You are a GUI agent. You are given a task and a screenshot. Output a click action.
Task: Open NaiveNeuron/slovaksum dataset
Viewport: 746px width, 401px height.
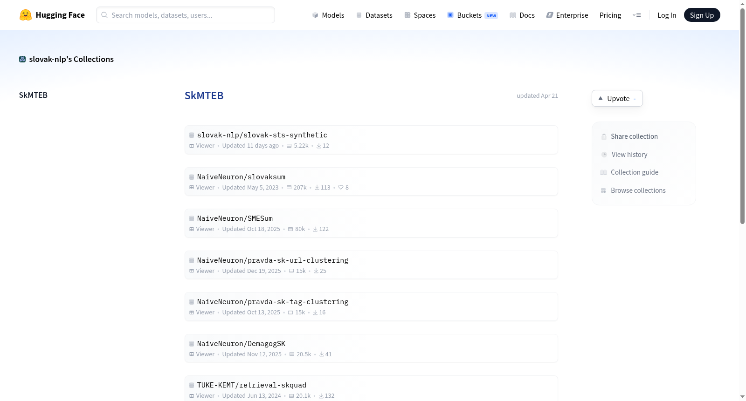click(241, 177)
